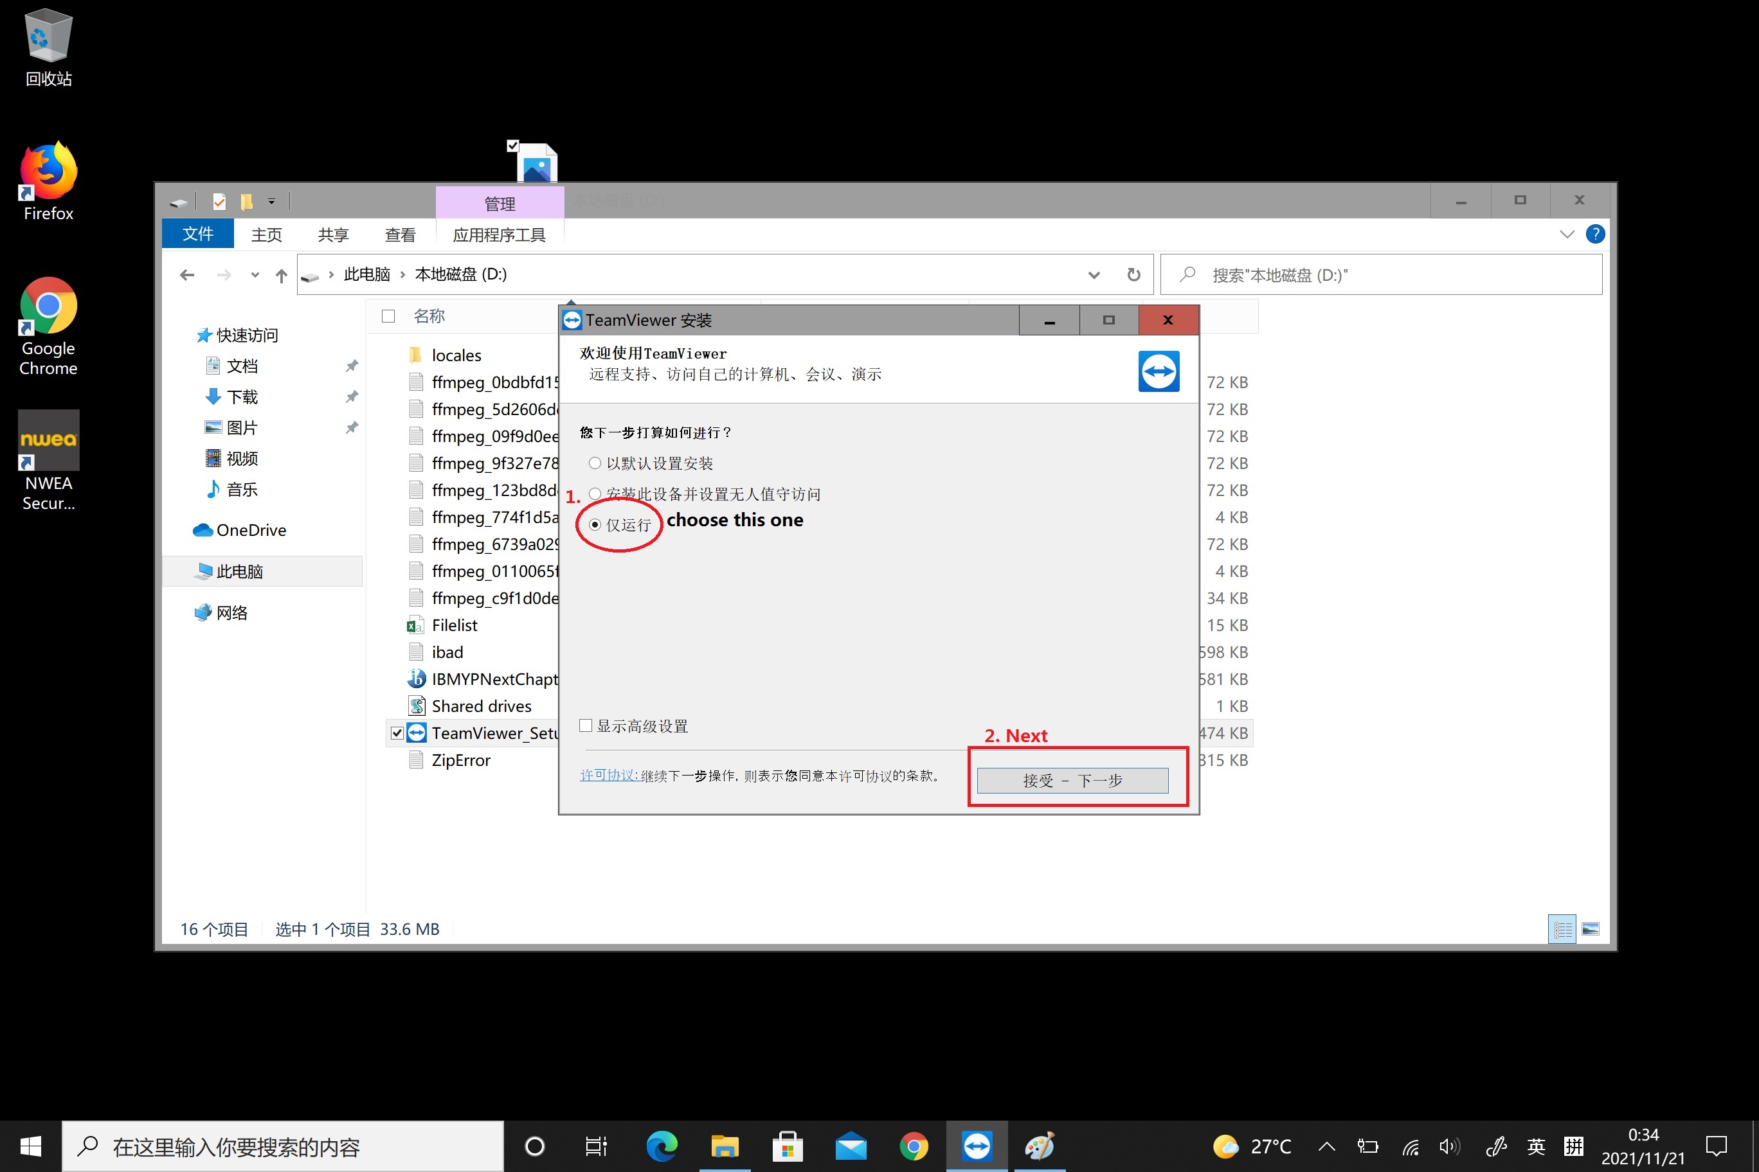This screenshot has height=1172, width=1759.
Task: Open Task View icon on taskbar
Action: (595, 1145)
